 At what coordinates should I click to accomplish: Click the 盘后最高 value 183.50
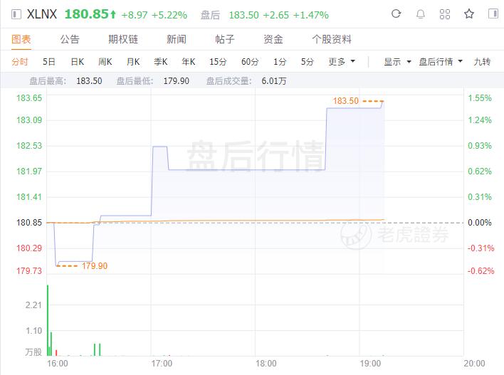click(x=89, y=80)
